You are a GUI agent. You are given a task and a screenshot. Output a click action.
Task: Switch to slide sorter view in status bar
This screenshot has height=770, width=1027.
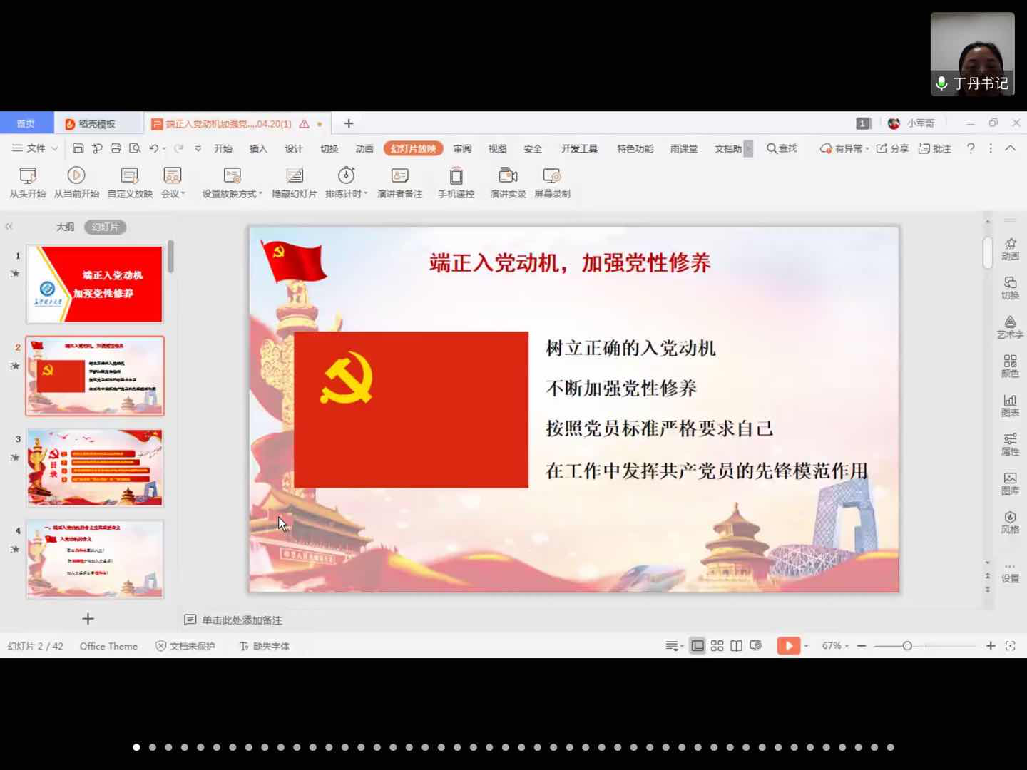(x=717, y=646)
